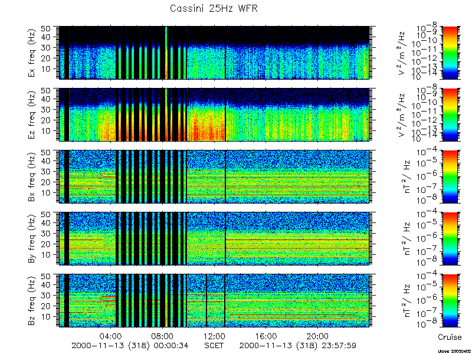
Task: Click the "Cassini 25Hz WFR" plot title
Action: click(214, 8)
